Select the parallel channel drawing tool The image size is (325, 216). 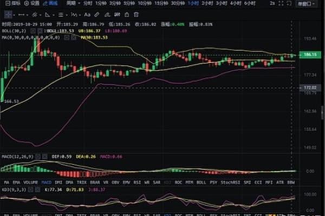click(x=35, y=15)
